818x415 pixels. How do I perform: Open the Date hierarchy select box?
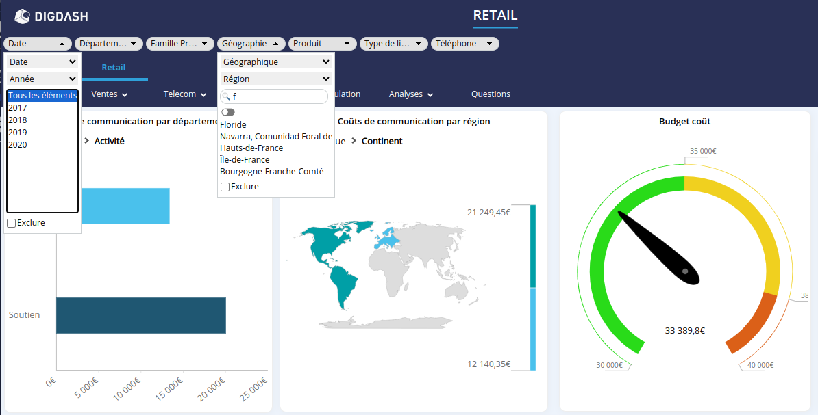42,62
